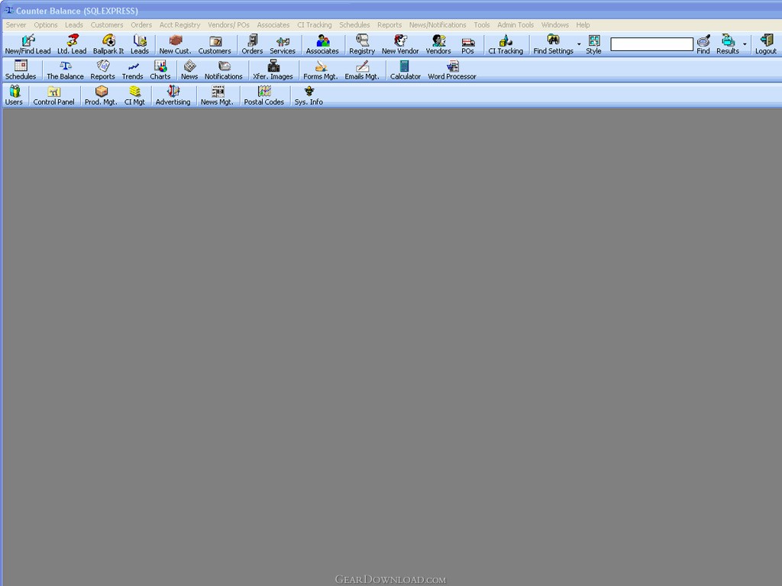Open the Orders menu
This screenshot has height=586, width=782.
pos(141,25)
